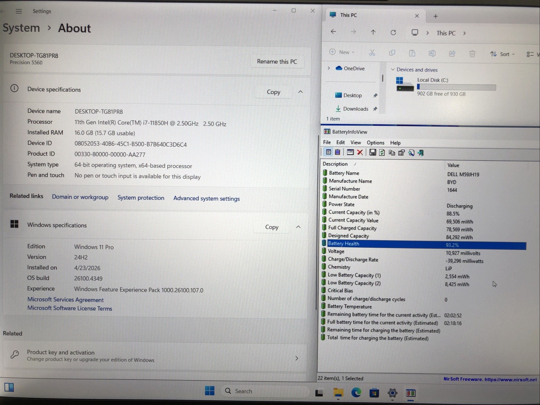Collapse the Devices and drives group
Viewport: 540px width, 405px height.
point(392,70)
